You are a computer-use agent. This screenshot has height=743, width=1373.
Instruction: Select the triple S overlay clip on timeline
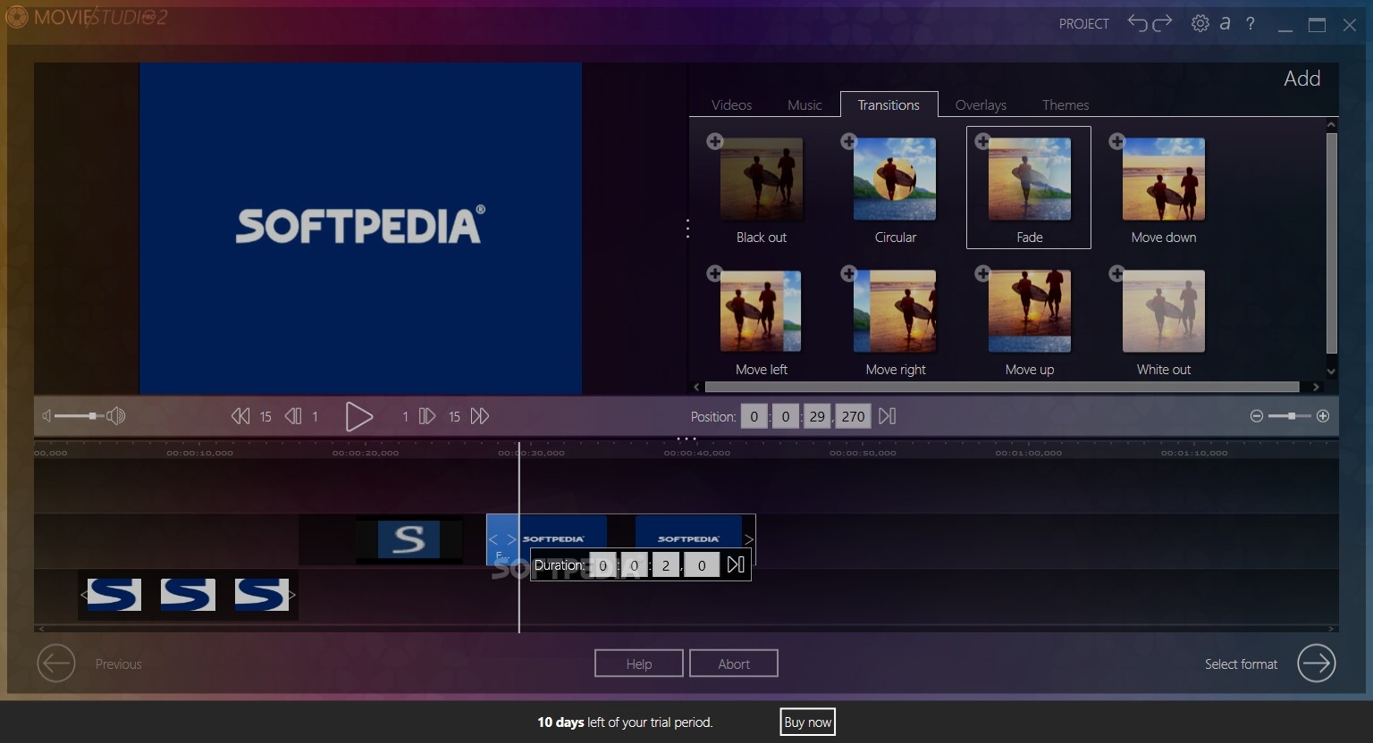pyautogui.click(x=188, y=595)
